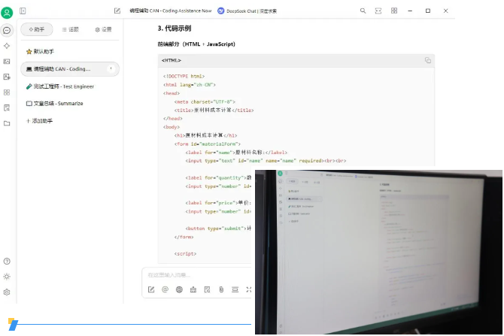This screenshot has width=504, height=336.
Task: Attach a file with the paperclip icon
Action: (221, 289)
